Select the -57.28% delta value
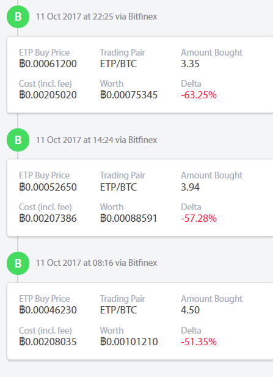 (x=198, y=218)
